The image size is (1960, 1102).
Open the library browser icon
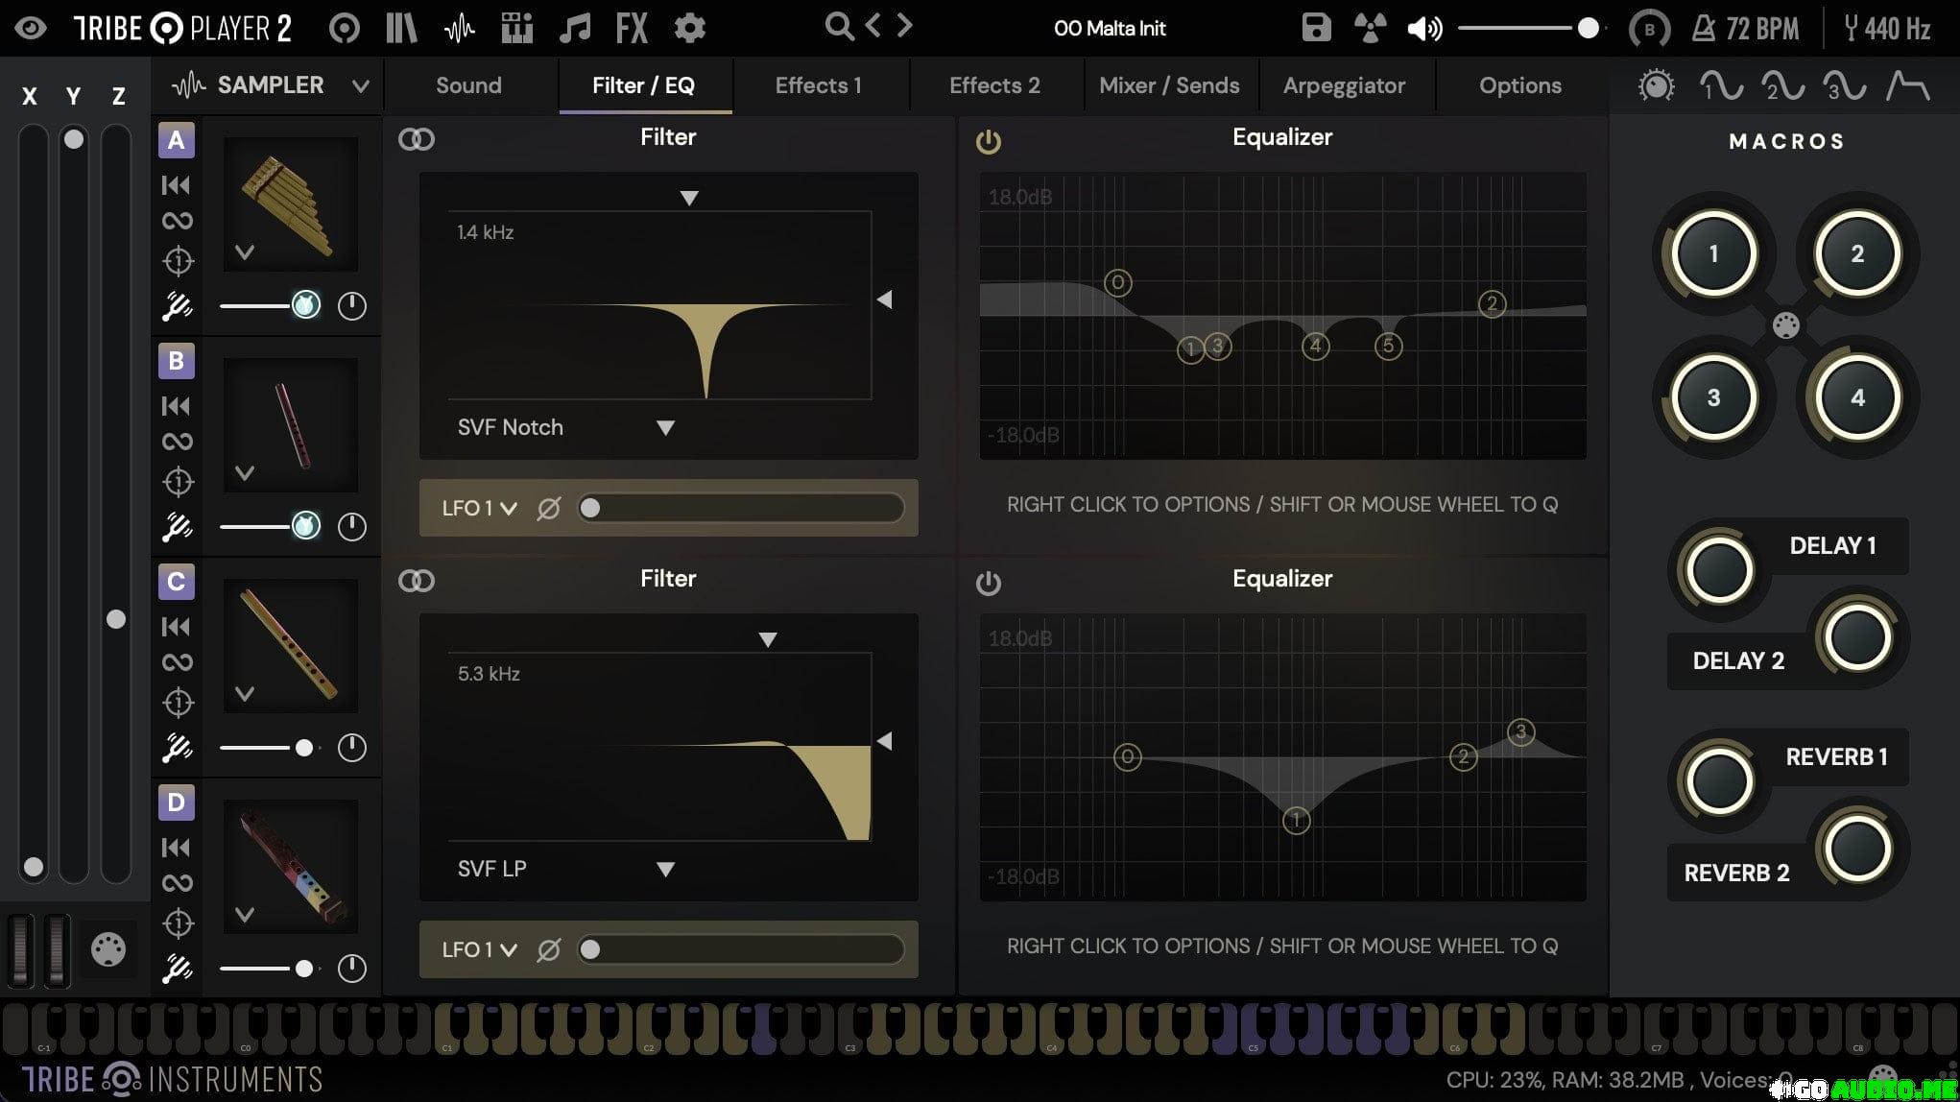click(x=401, y=28)
